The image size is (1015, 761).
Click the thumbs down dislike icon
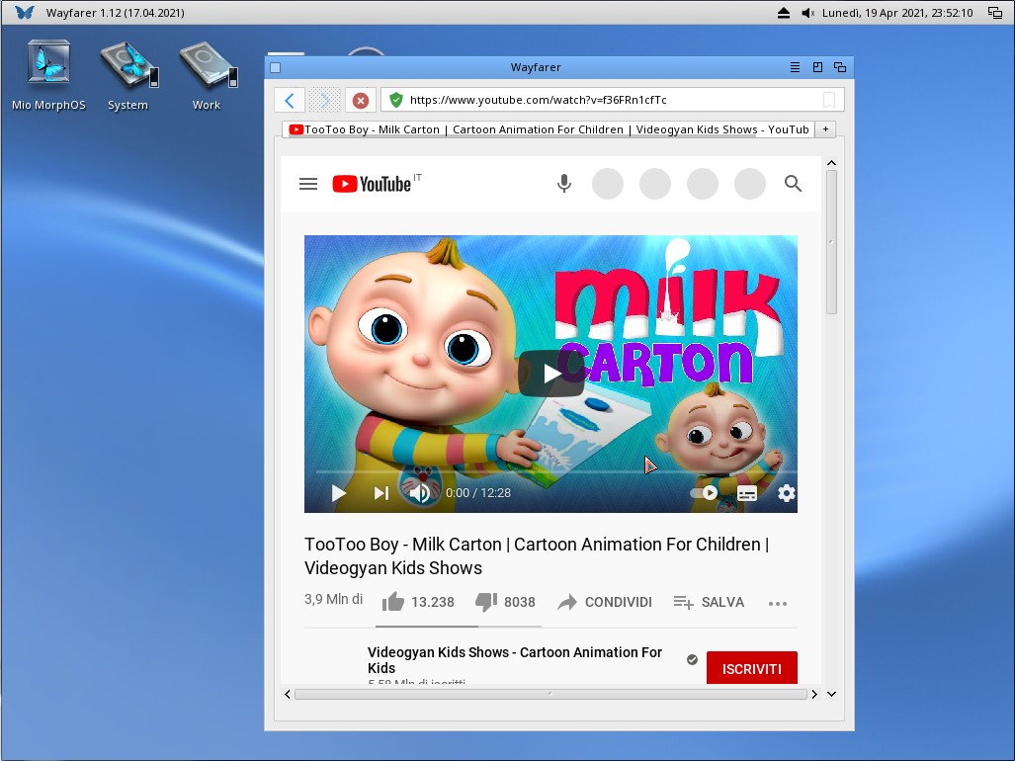click(x=485, y=602)
